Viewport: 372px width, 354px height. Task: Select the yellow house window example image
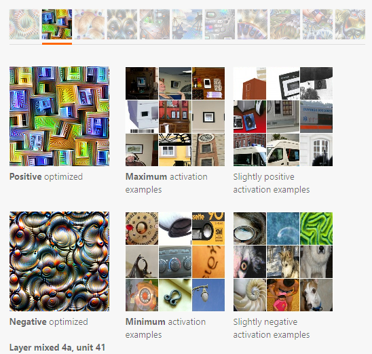[175, 150]
